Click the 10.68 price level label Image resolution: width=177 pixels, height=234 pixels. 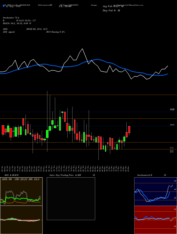[172, 125]
